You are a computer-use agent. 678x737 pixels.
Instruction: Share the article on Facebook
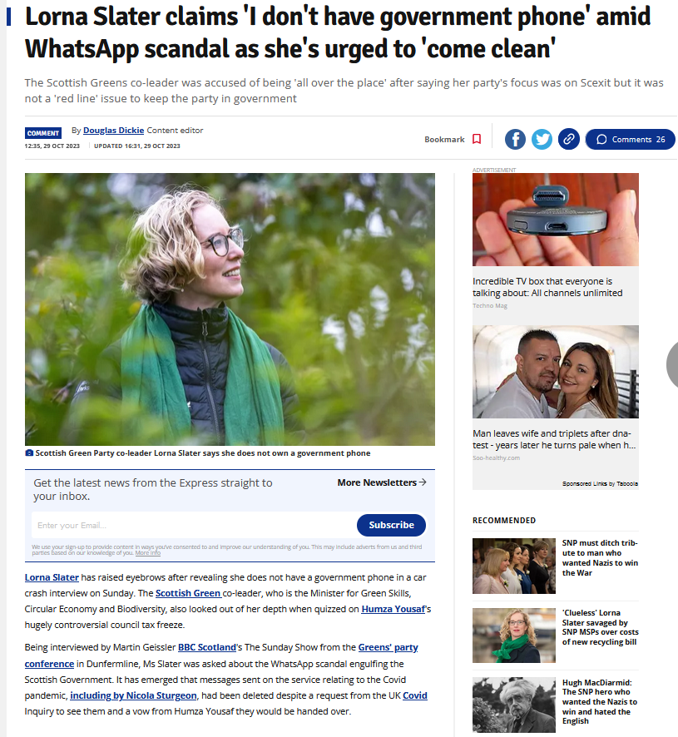point(515,139)
